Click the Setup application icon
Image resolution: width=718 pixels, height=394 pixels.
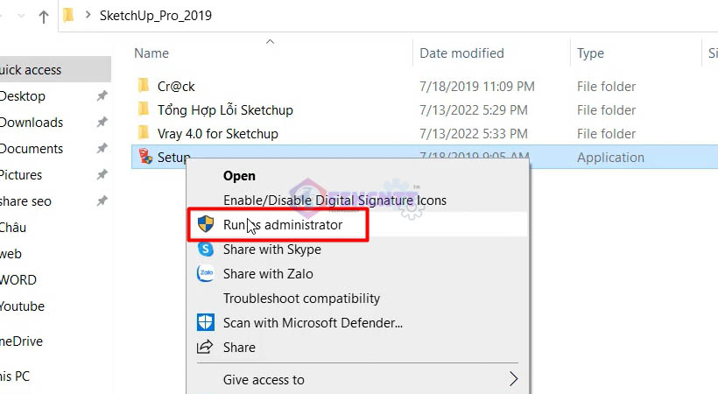(144, 158)
